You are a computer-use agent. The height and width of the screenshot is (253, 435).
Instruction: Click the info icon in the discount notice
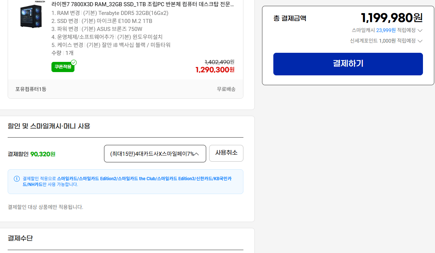(x=16, y=179)
